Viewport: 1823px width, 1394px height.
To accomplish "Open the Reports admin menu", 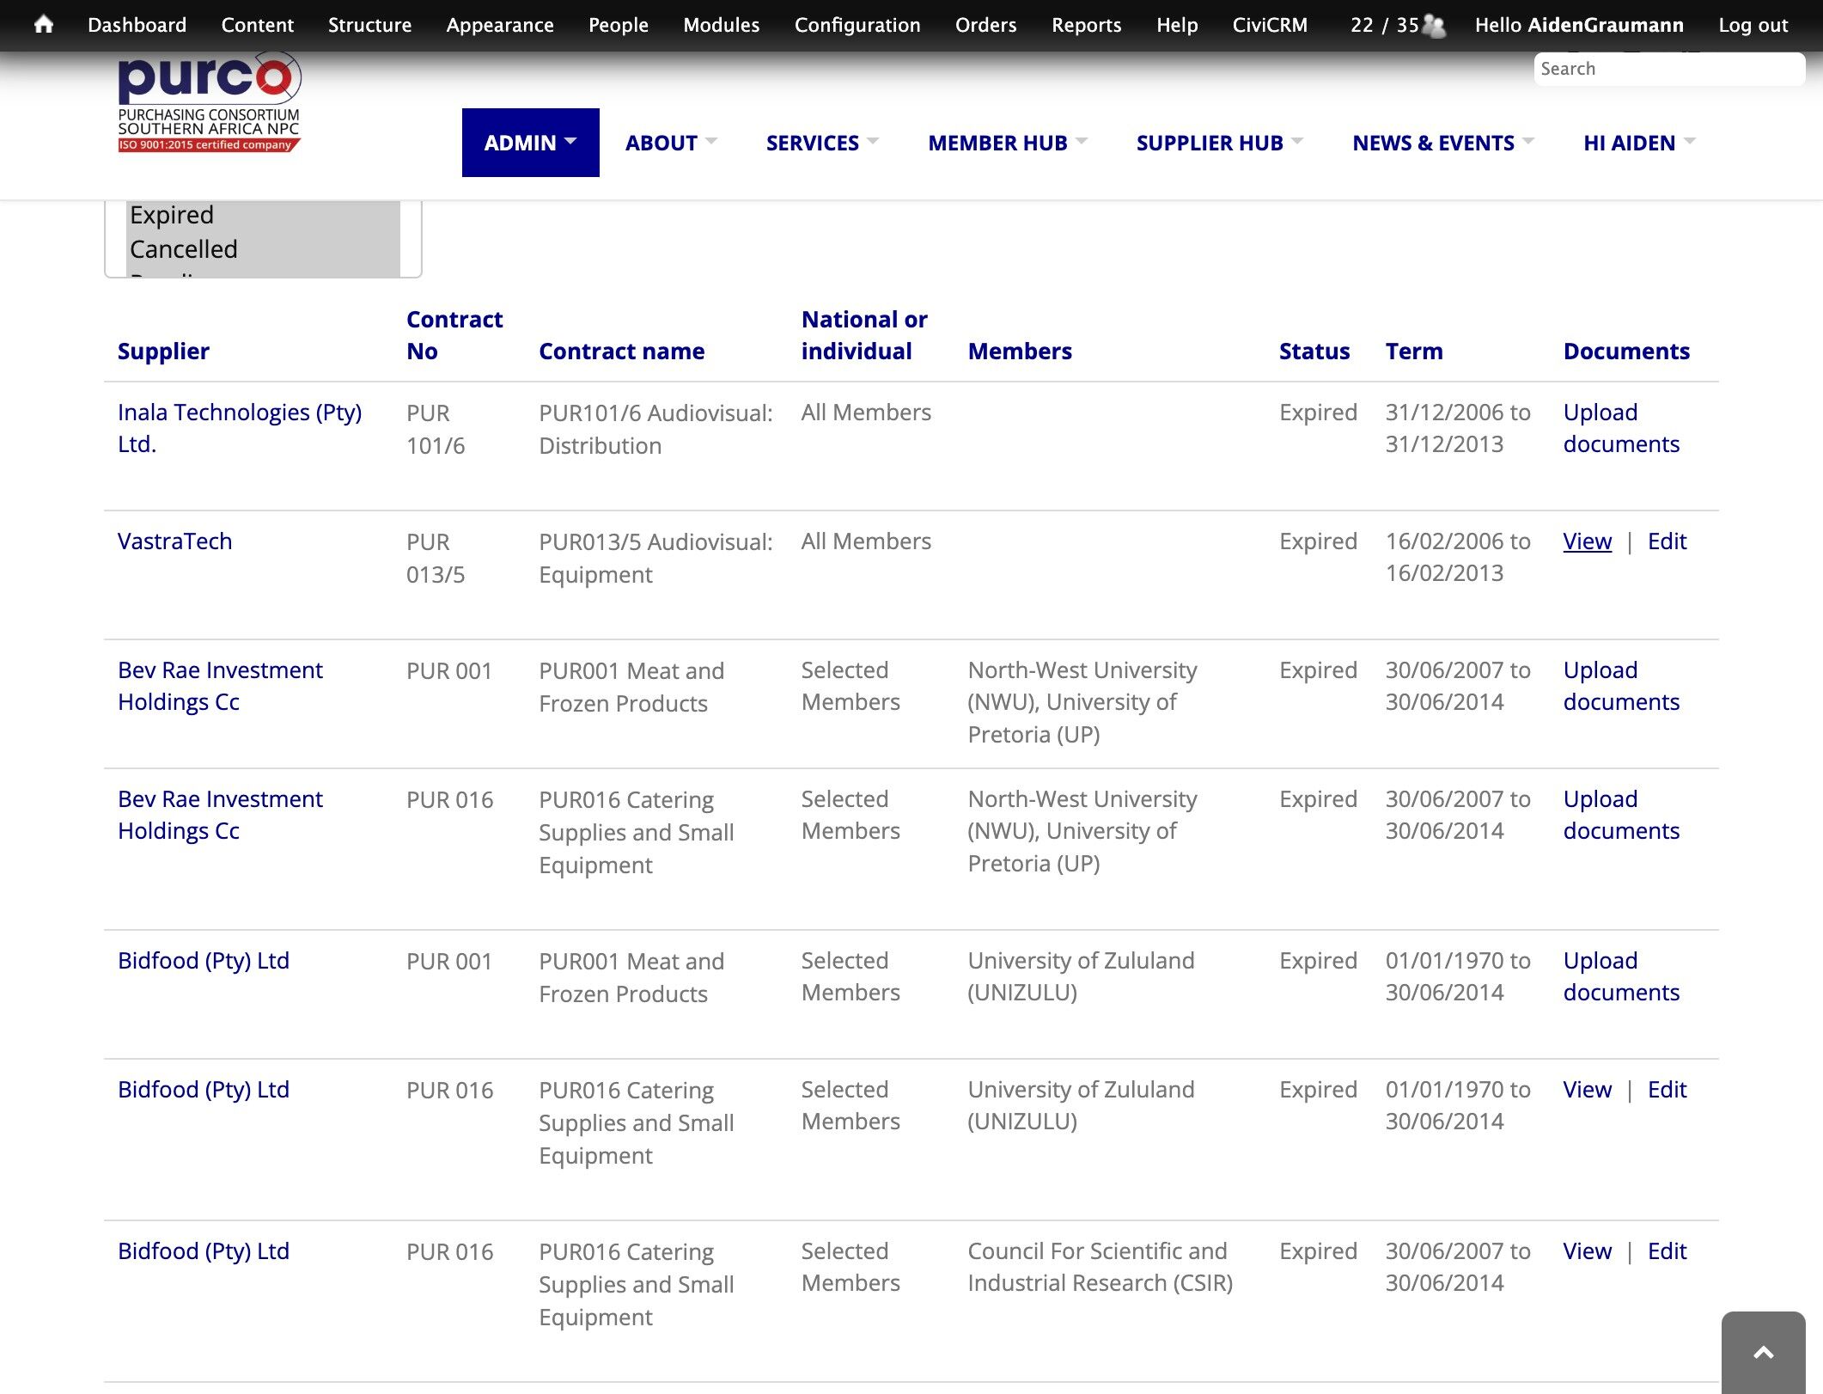I will pos(1086,25).
